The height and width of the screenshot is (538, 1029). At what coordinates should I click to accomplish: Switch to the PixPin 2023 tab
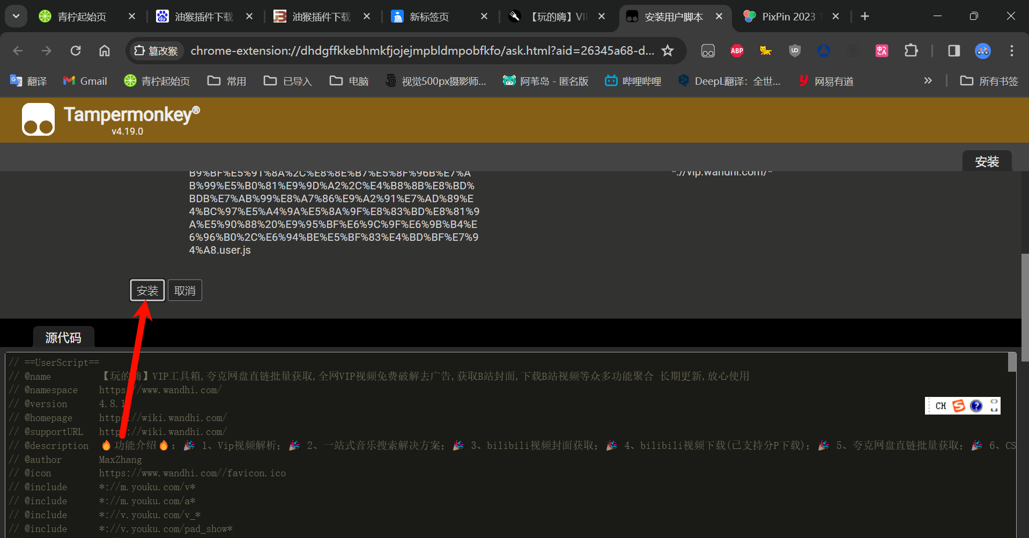pyautogui.click(x=788, y=17)
